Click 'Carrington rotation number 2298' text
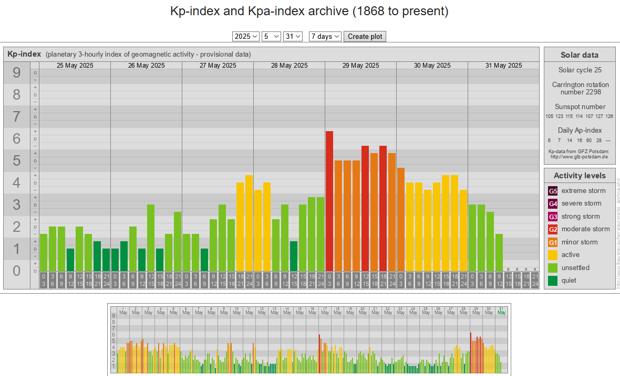Image resolution: width=620 pixels, height=376 pixels. (x=581, y=89)
